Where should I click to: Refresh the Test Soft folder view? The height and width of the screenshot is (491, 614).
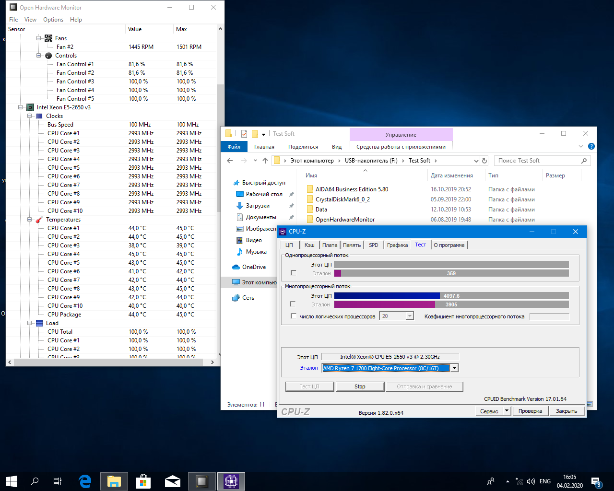coord(484,161)
